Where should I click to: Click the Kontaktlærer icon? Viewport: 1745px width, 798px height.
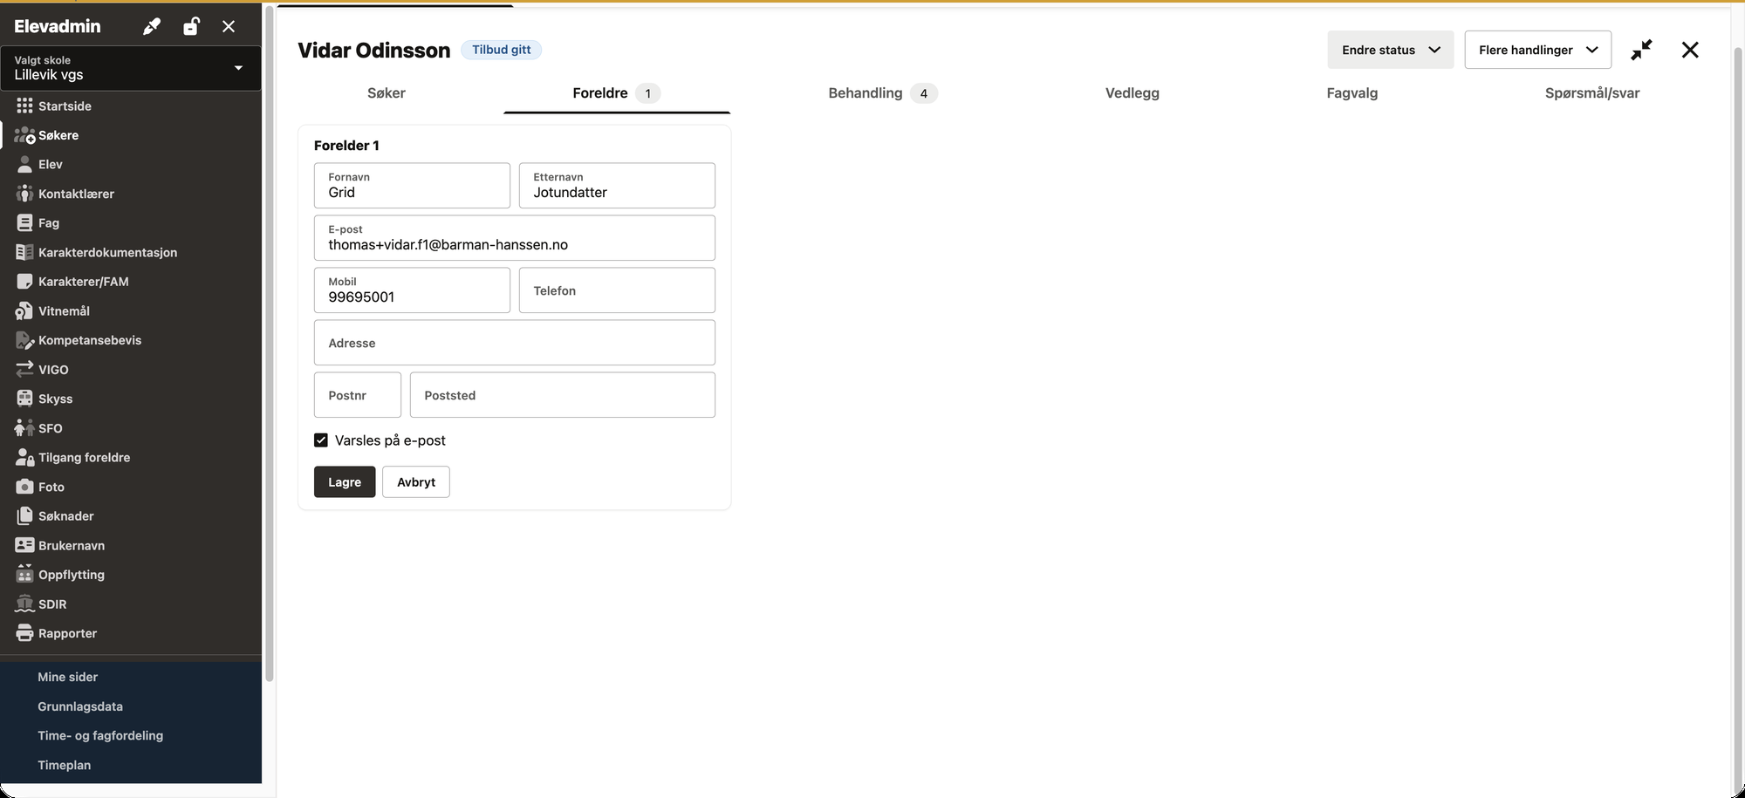pyautogui.click(x=24, y=194)
